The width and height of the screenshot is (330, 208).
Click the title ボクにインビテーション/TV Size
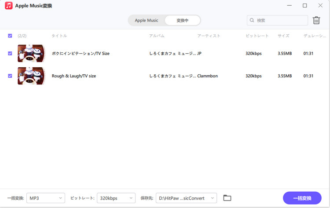81,53
